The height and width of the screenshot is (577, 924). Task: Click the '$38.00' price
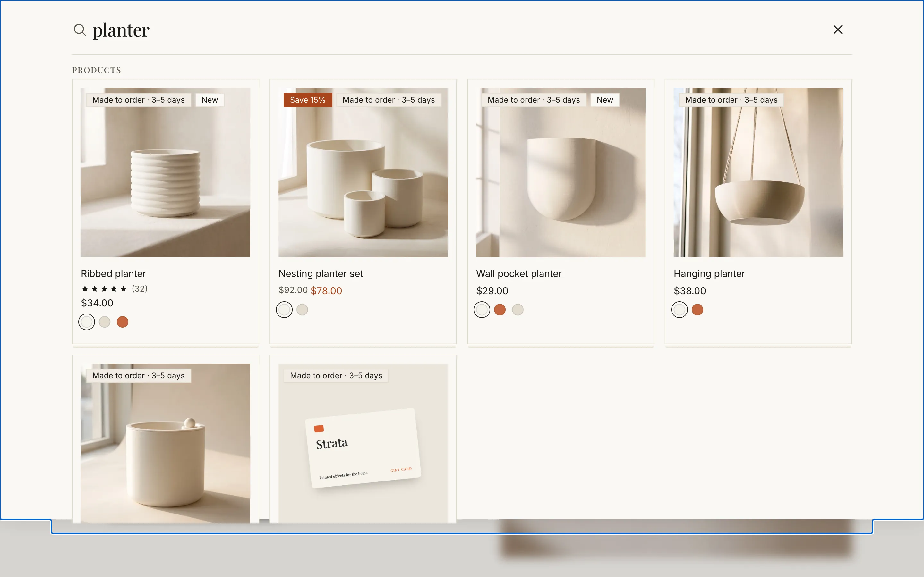690,291
